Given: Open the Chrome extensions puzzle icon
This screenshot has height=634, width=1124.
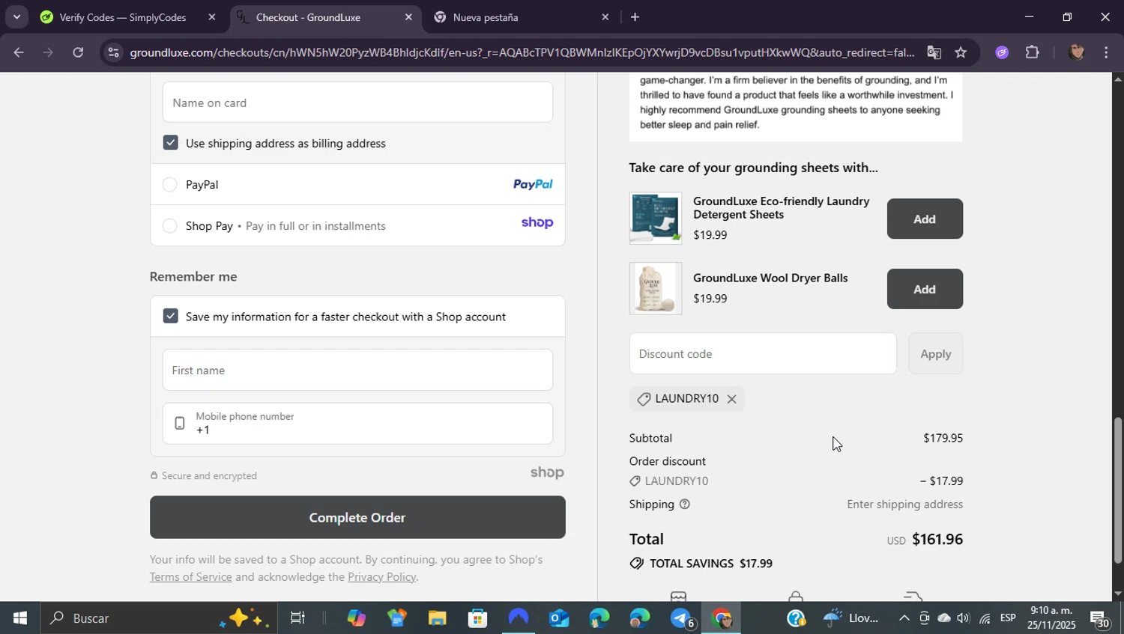Looking at the screenshot, I should pos(1033,52).
